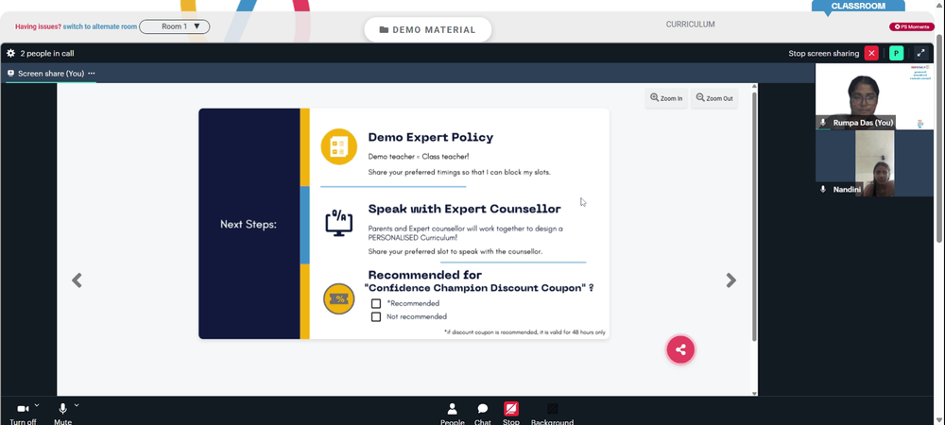Click Zoom Out on the slide
Viewport: 945px width, 425px height.
tap(714, 98)
